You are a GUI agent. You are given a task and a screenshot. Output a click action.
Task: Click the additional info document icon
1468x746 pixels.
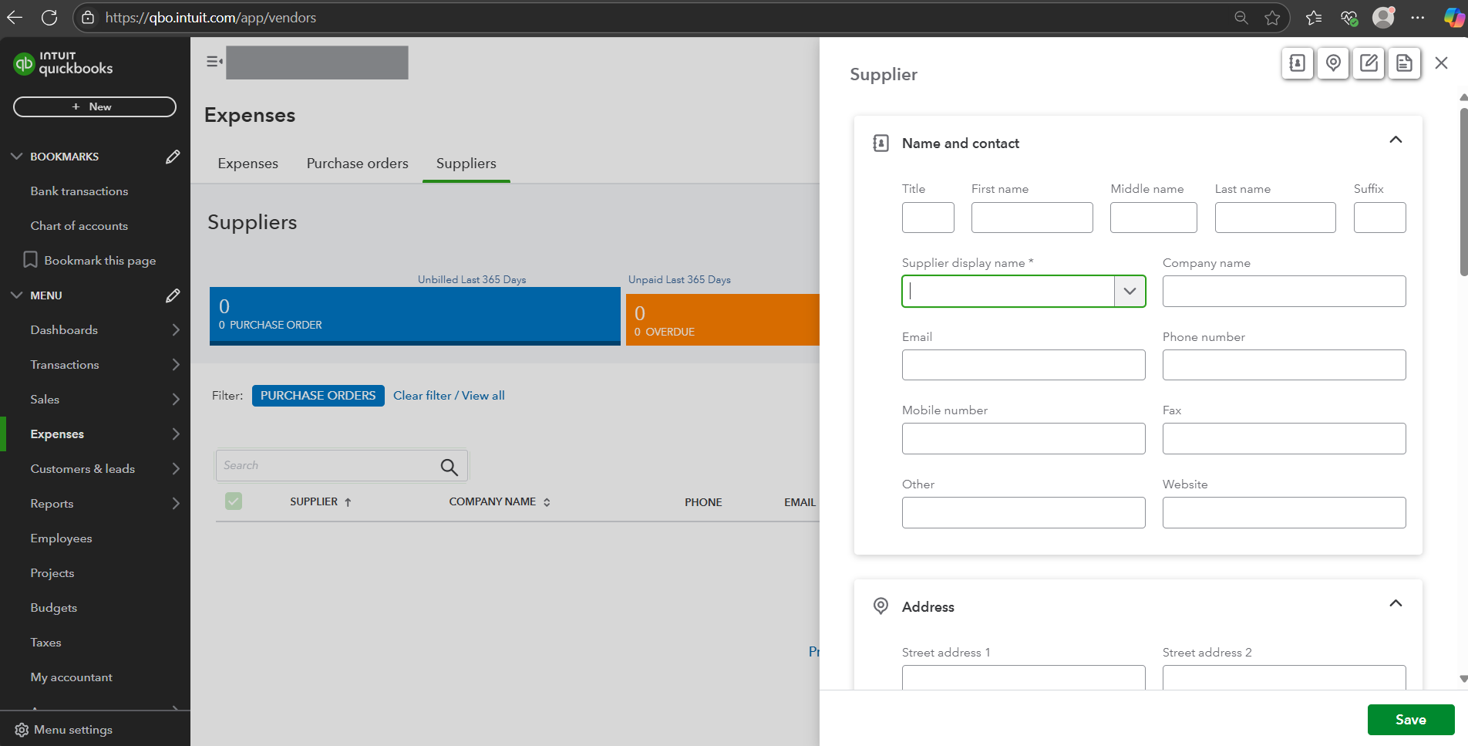[x=1404, y=63]
